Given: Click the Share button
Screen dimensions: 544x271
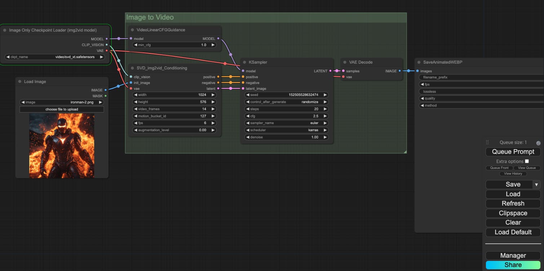Looking at the screenshot, I should [x=513, y=265].
